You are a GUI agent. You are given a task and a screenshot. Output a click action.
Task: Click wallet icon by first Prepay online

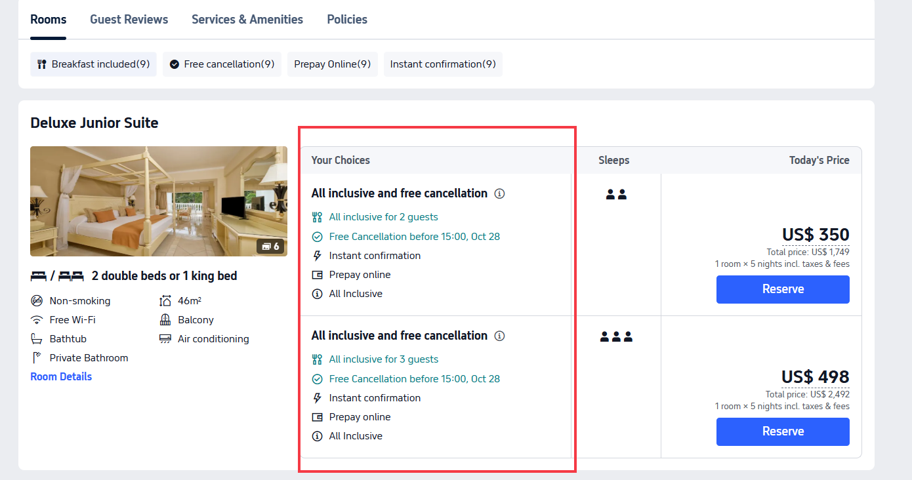pyautogui.click(x=318, y=275)
